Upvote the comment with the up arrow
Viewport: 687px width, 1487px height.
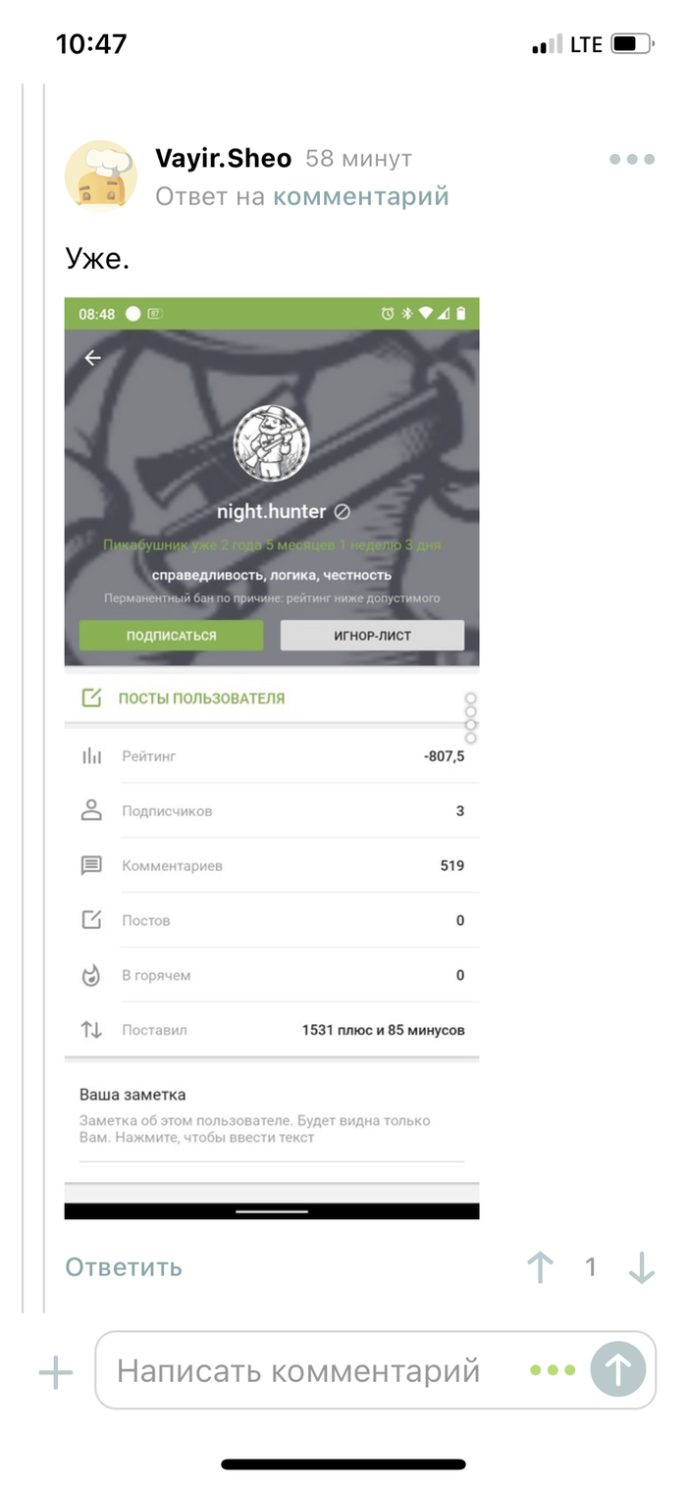540,1267
